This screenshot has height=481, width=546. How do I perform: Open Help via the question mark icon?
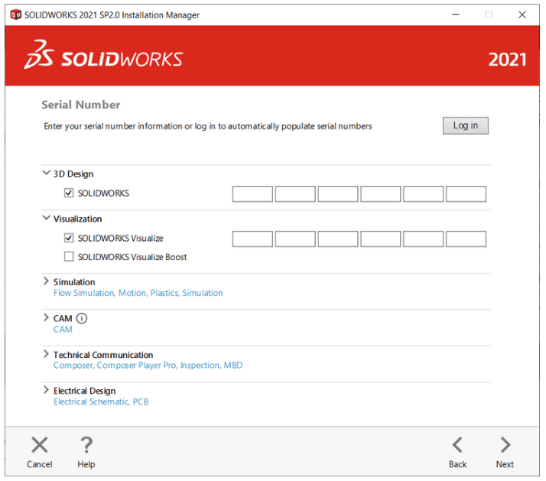coord(86,445)
